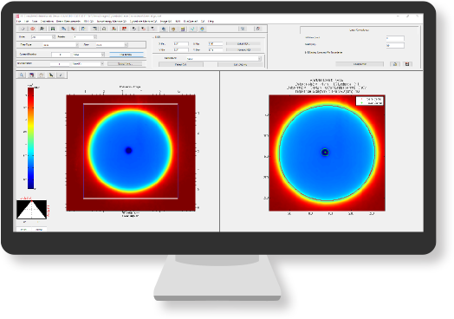Click the checkmark icon in the plot toolbar
This screenshot has height=319, width=454.
(x=61, y=75)
